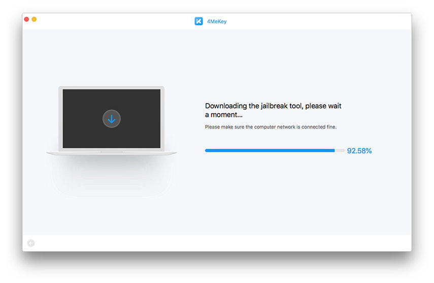The image size is (434, 283).
Task: Click the 4MeKey title text
Action: coord(217,21)
